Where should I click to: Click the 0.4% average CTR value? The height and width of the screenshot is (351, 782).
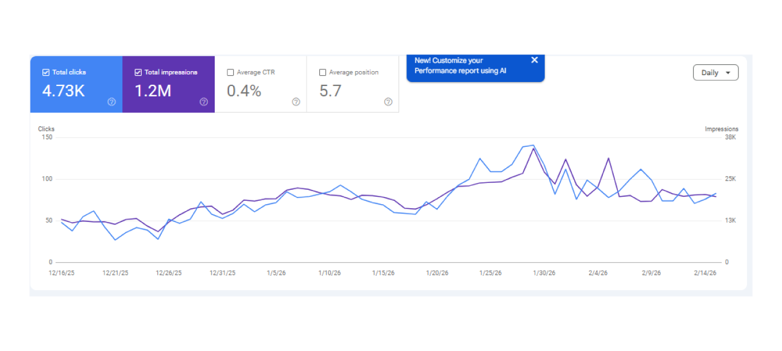pyautogui.click(x=244, y=91)
